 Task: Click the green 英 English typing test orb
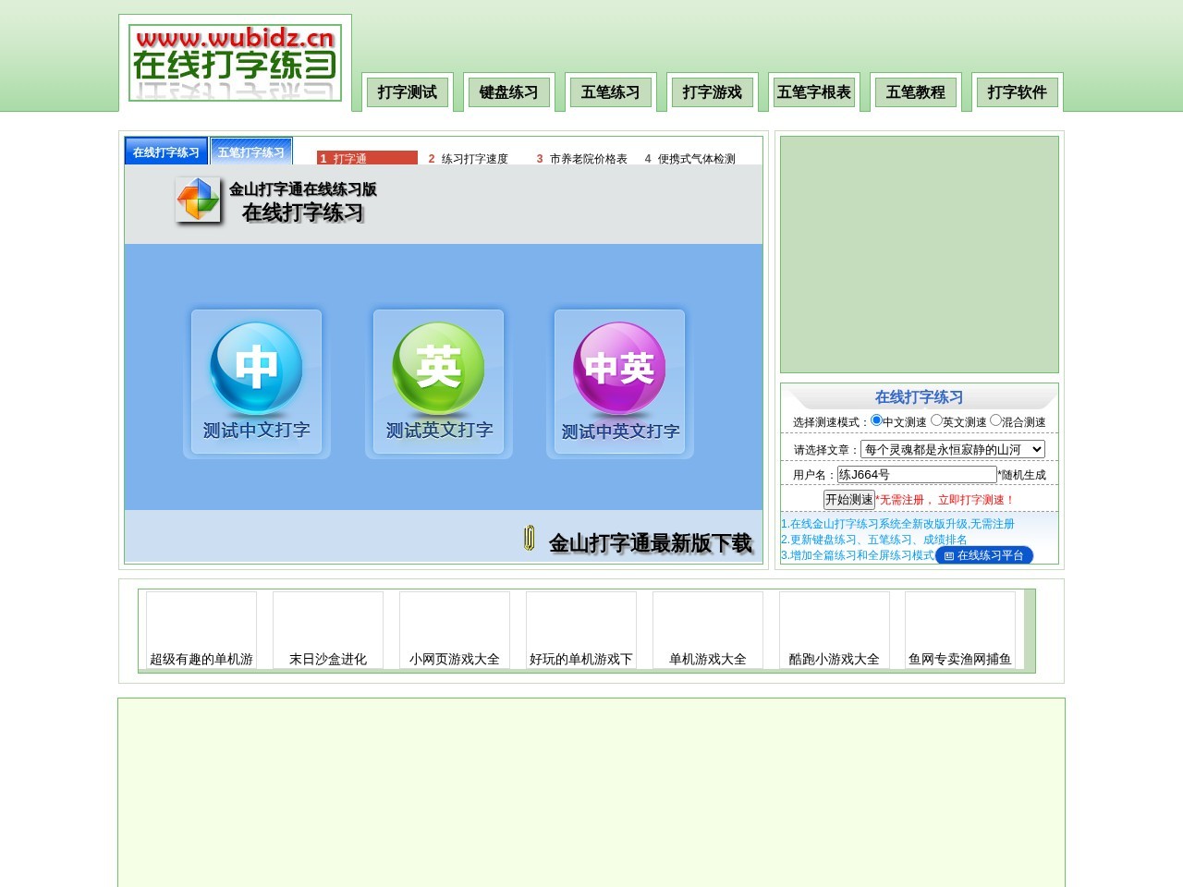tap(438, 368)
